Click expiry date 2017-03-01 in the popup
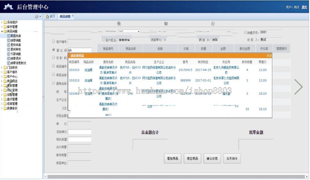This screenshot has width=310, height=180. [x=203, y=81]
